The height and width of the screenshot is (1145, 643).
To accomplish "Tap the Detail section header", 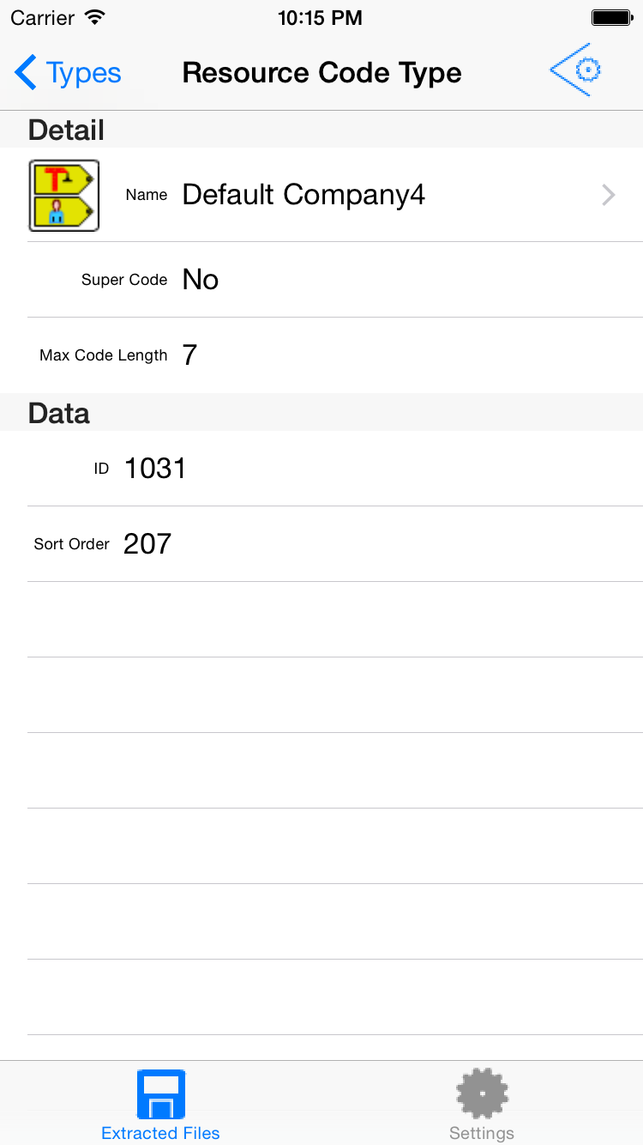I will click(x=66, y=130).
